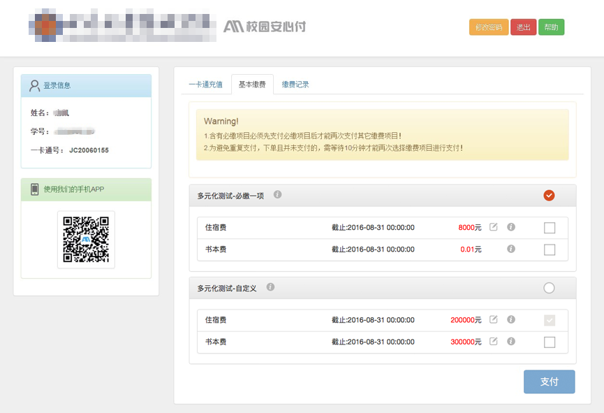The height and width of the screenshot is (413, 604).
Task: Check the box for 0.01元 书本费
Action: point(550,249)
